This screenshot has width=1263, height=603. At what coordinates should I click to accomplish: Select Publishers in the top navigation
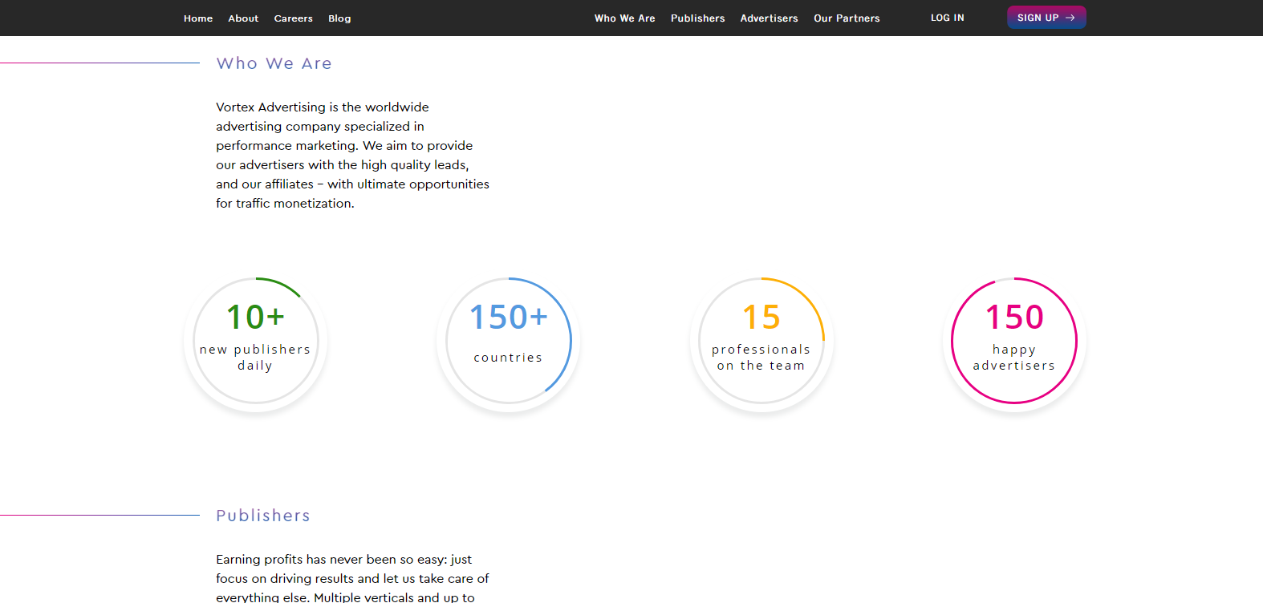tap(698, 18)
